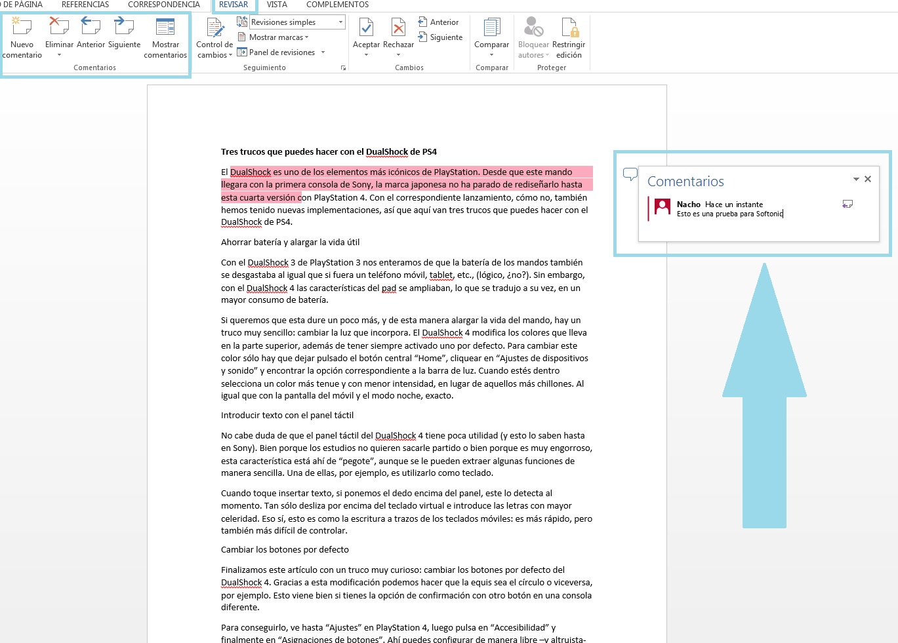
Task: Click the Revisiones simples display icon
Action: pyautogui.click(x=242, y=22)
